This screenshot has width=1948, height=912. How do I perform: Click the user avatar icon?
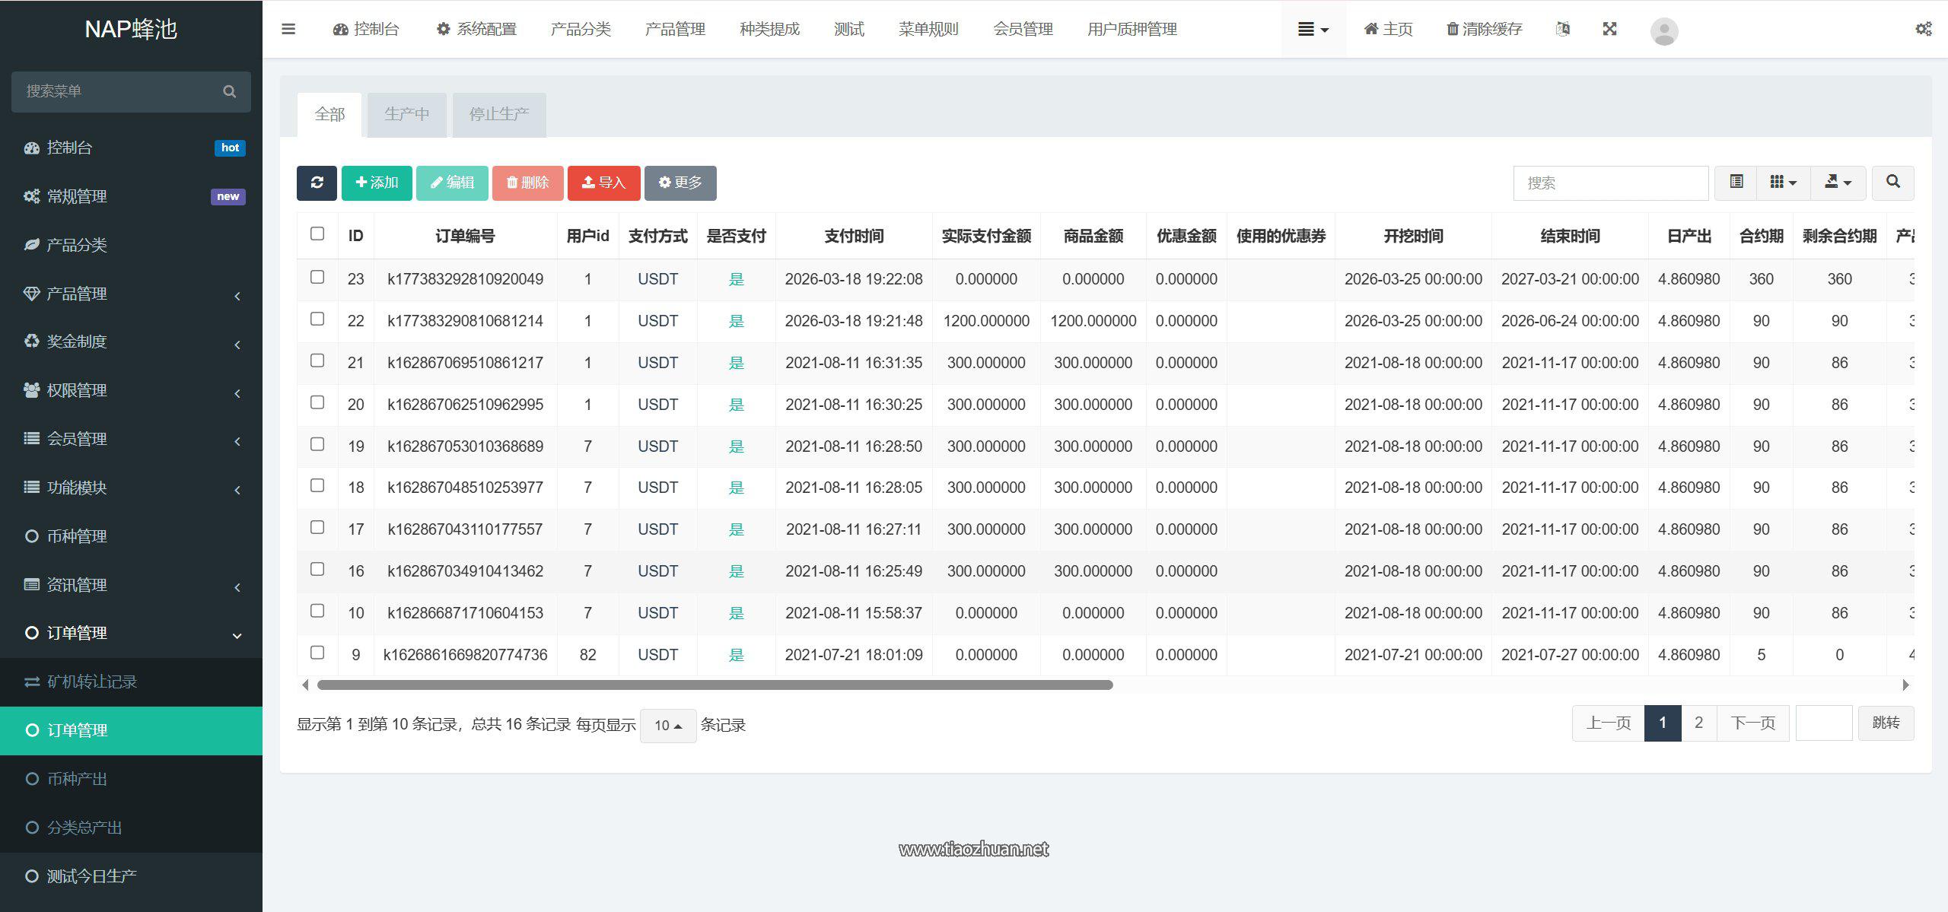(1663, 31)
